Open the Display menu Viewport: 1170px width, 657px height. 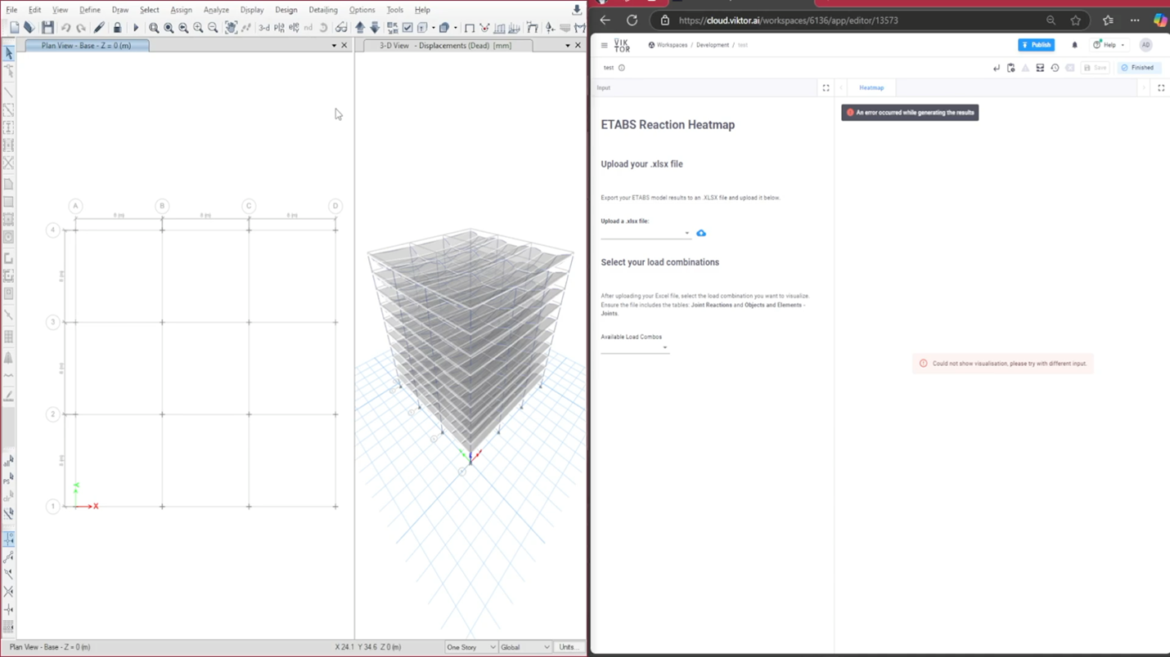(252, 10)
